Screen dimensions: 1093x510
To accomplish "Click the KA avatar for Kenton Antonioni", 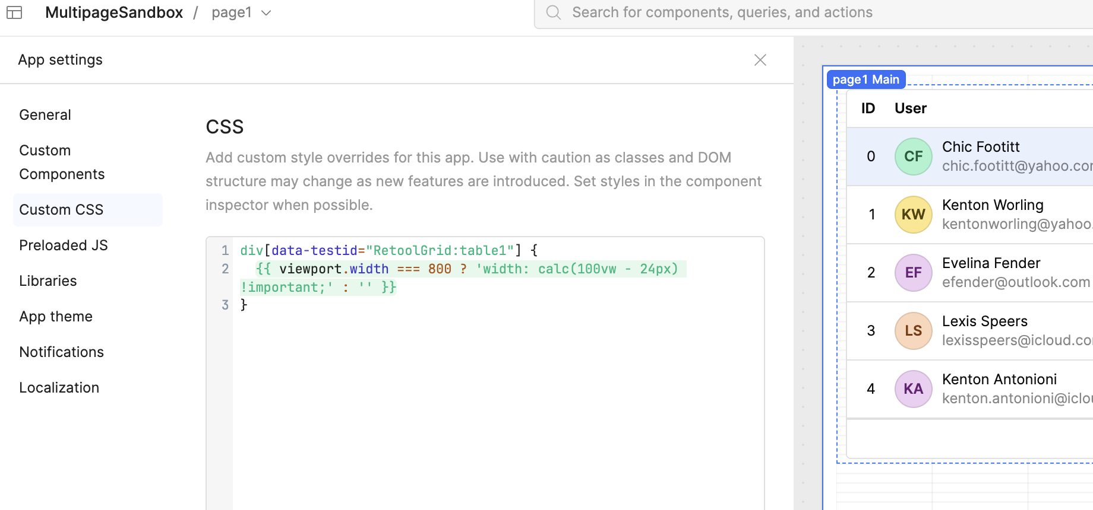I will tap(913, 389).
